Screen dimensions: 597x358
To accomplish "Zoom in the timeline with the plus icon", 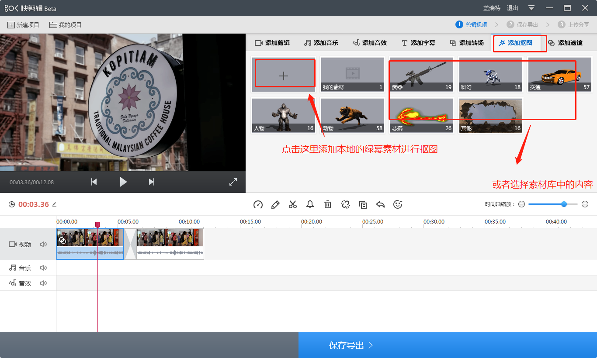I will [x=585, y=204].
